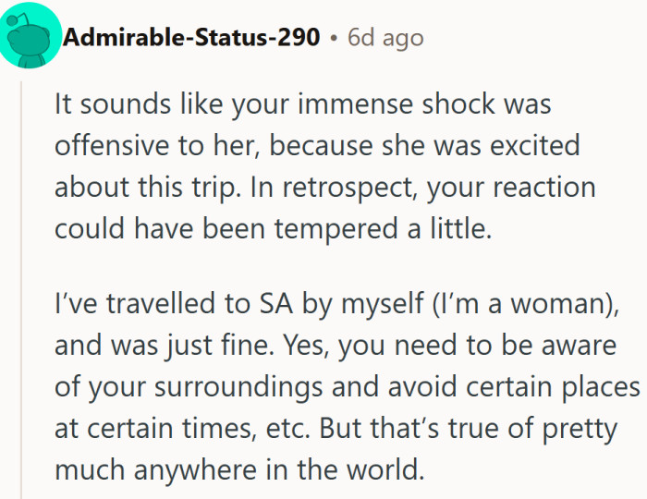Click the line "much anywhere in the world."
647x499 pixels.
pyautogui.click(x=238, y=469)
